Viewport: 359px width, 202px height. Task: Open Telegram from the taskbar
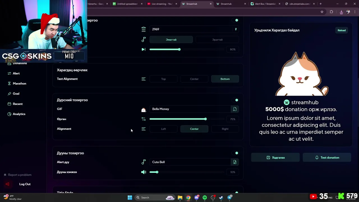(x=230, y=198)
